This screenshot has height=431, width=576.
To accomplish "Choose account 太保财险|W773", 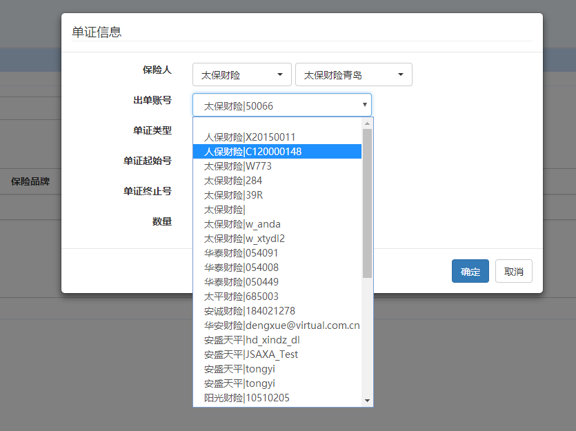I will [277, 166].
